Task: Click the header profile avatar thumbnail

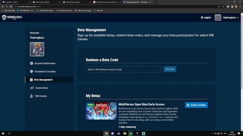Action: click(x=218, y=17)
